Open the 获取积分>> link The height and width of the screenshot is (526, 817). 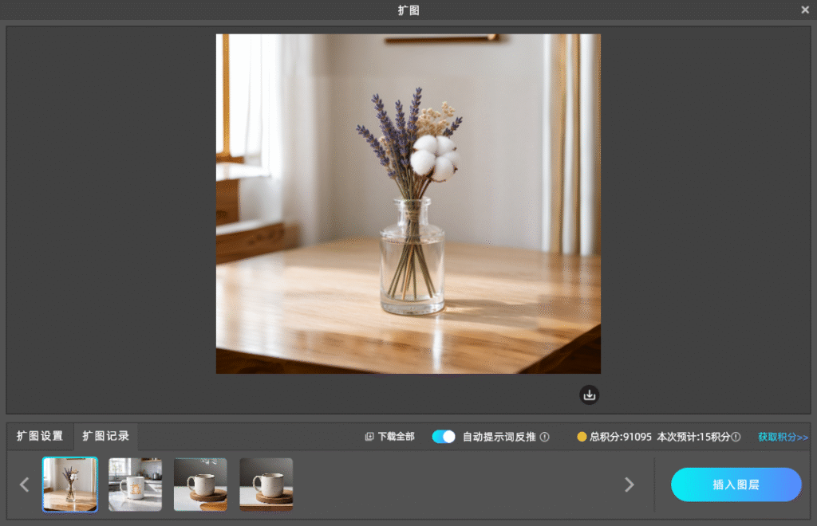click(783, 437)
